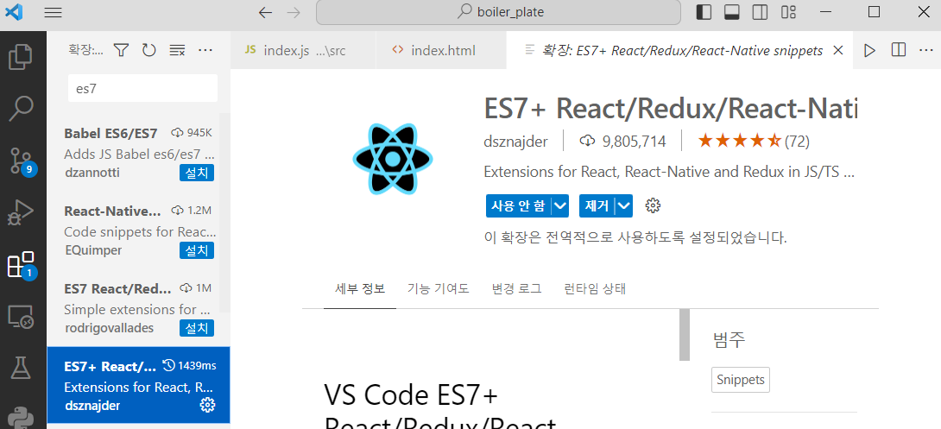941x429 pixels.
Task: Open Source Control view with 9 changes
Action: tap(22, 160)
